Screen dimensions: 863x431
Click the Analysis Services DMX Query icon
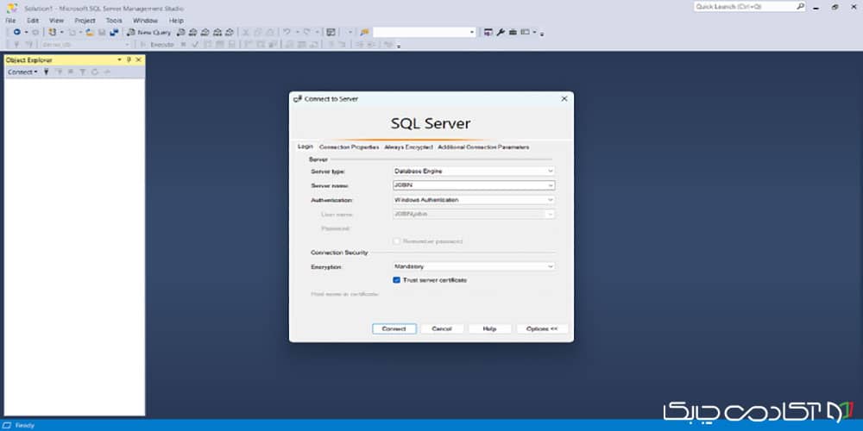205,33
